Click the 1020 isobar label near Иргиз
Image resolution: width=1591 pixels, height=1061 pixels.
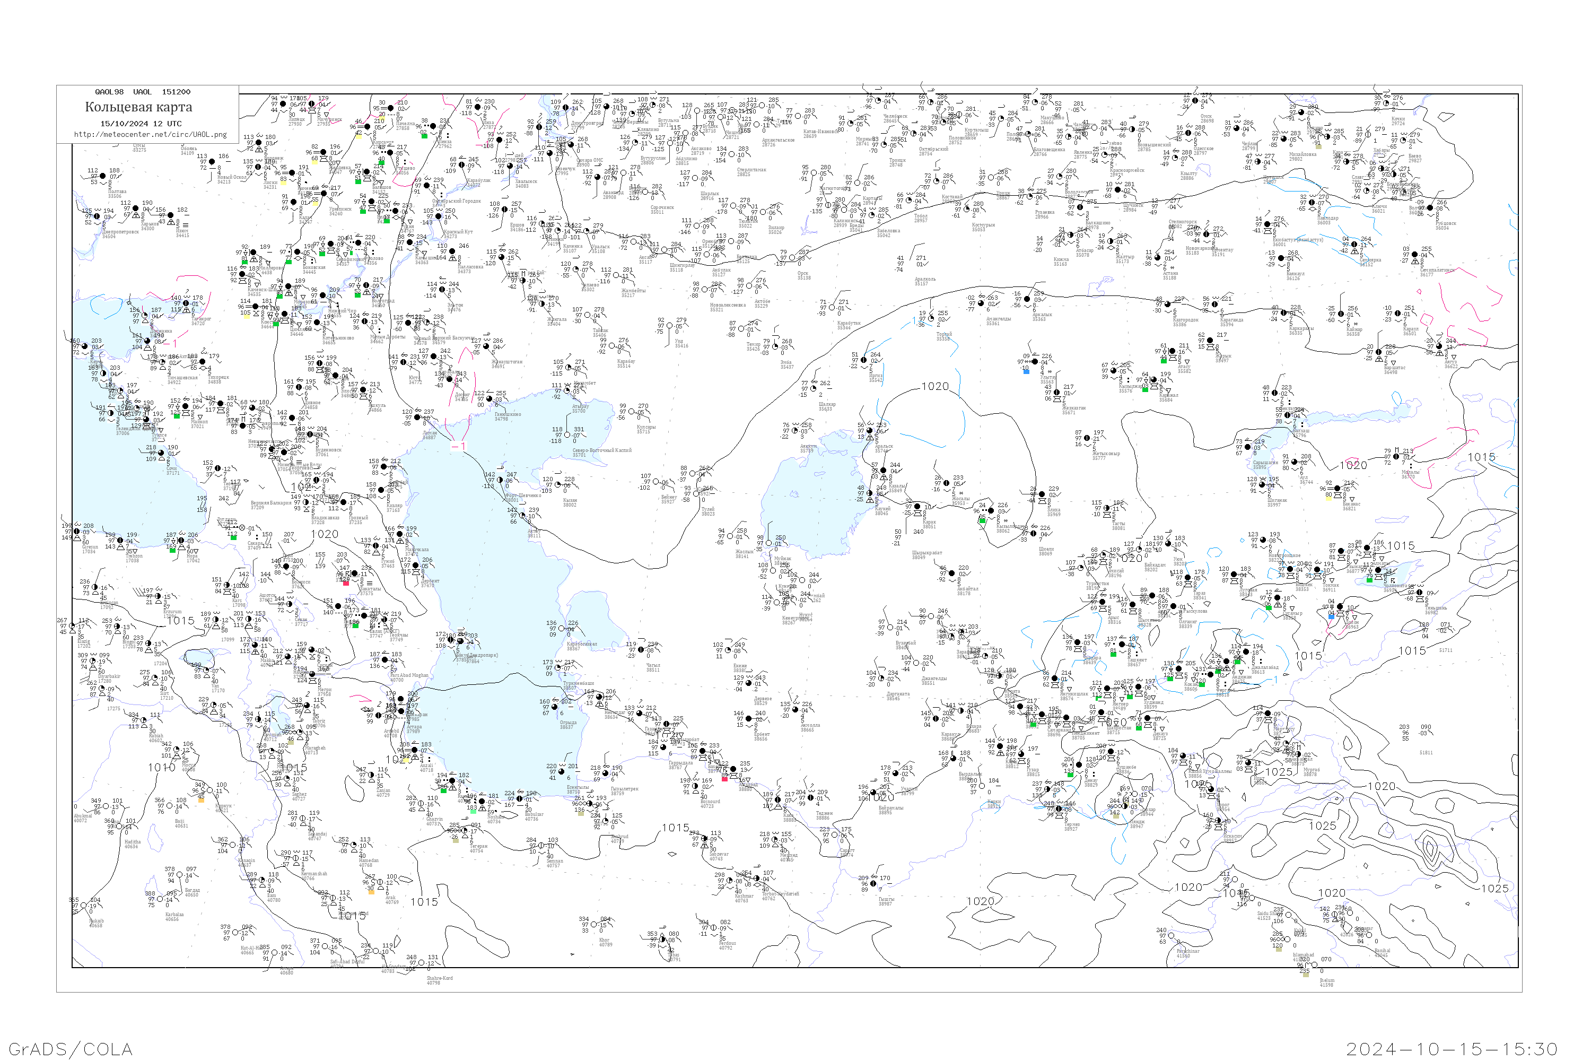pos(935,386)
